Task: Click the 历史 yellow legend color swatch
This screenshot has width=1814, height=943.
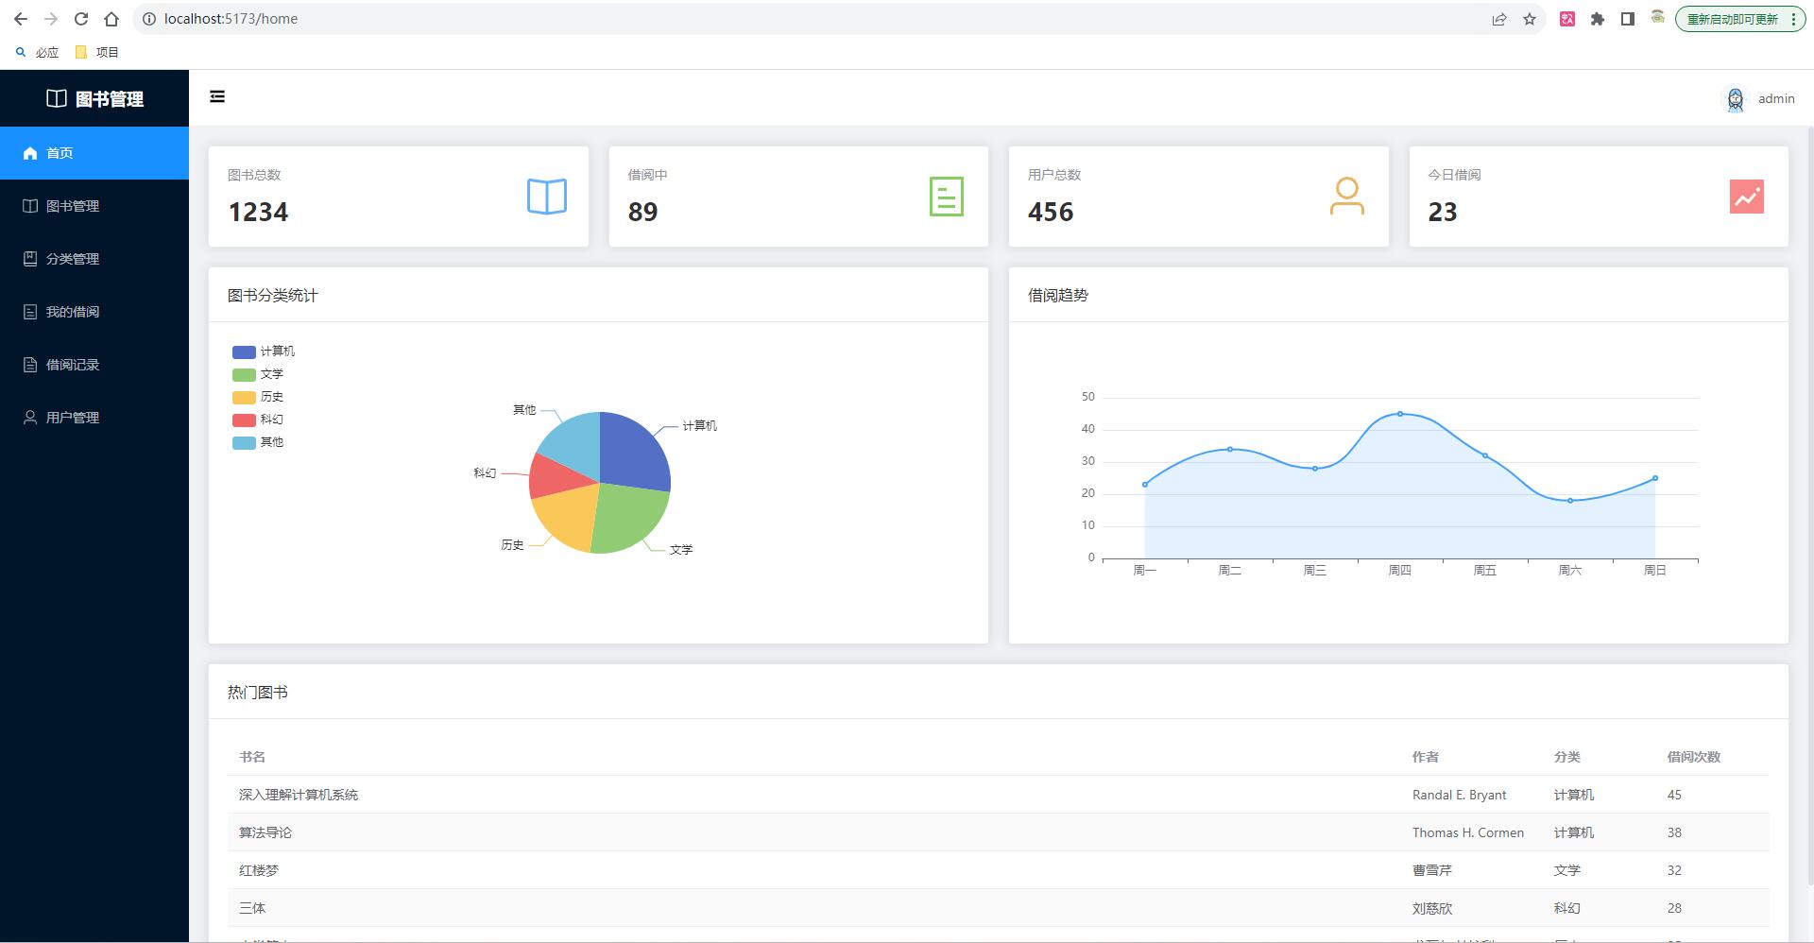Action: (244, 398)
